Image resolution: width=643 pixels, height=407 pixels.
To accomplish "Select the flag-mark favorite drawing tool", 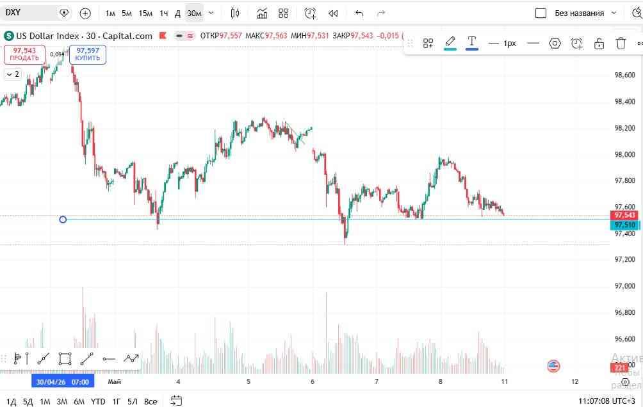I will (x=17, y=358).
